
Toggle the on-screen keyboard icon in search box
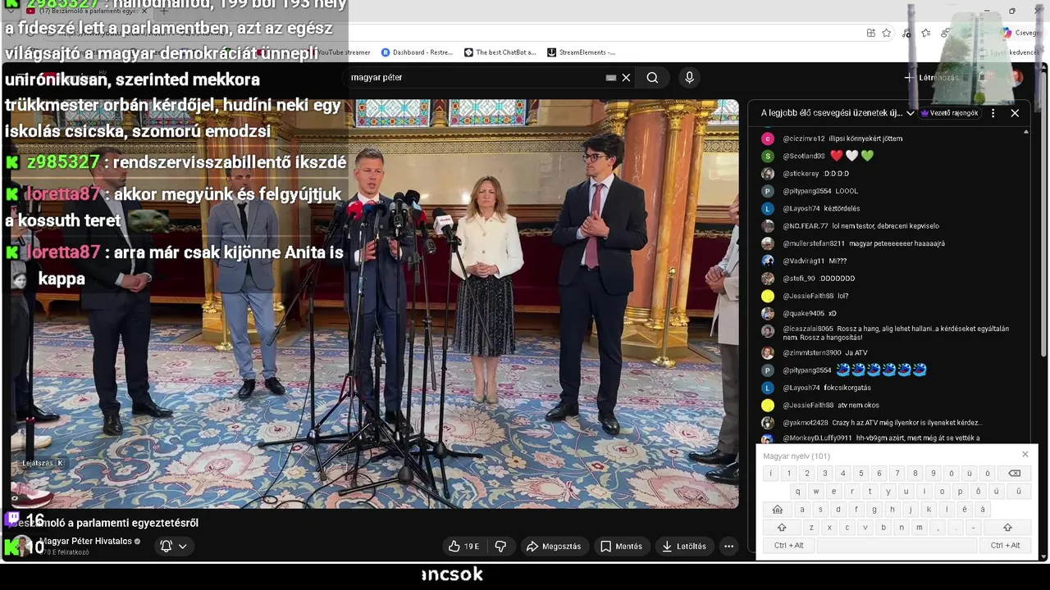click(x=610, y=77)
